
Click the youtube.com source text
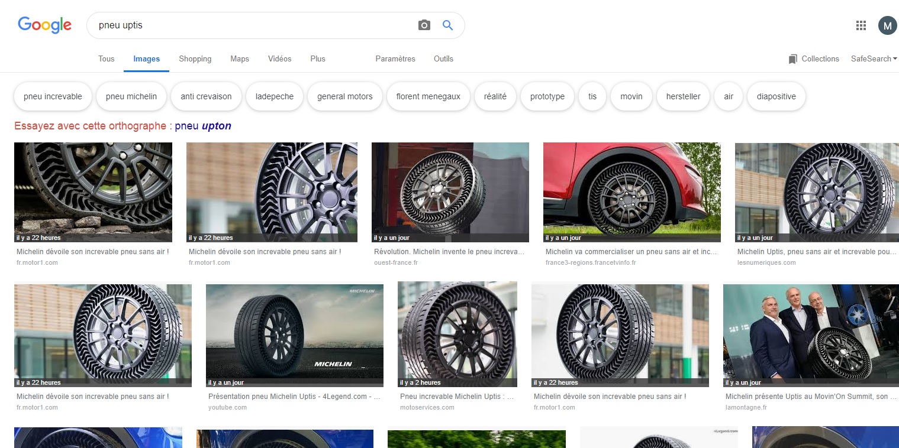[227, 407]
